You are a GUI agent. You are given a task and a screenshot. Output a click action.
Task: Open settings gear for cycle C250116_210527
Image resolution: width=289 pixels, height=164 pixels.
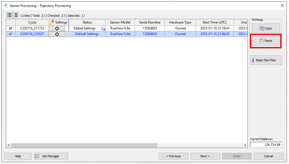(57, 34)
